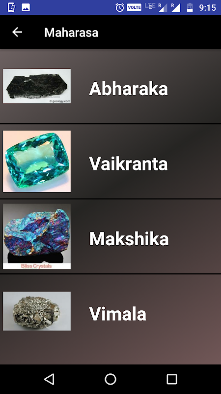Tap the iridescent Makshika crystal image

(37, 236)
